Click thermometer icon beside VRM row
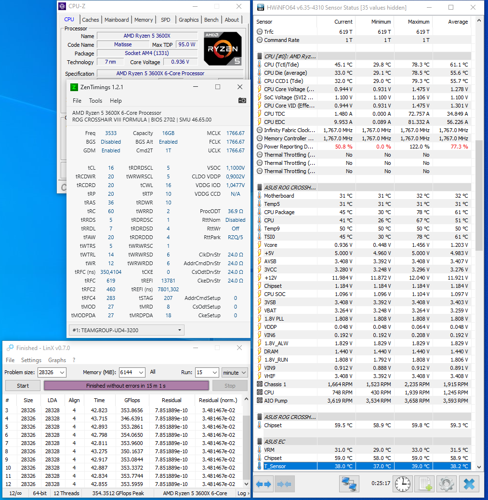 (x=260, y=450)
